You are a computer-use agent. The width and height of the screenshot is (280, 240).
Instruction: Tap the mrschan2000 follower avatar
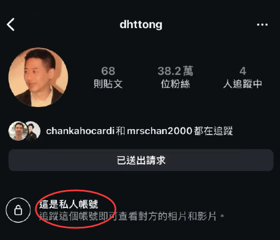click(33, 131)
